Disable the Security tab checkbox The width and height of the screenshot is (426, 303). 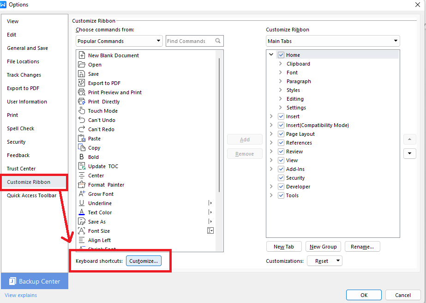click(281, 177)
